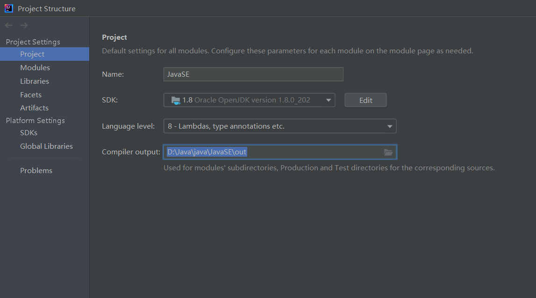Screen dimensions: 536x298
Task: View the Problems list
Action: tap(36, 171)
